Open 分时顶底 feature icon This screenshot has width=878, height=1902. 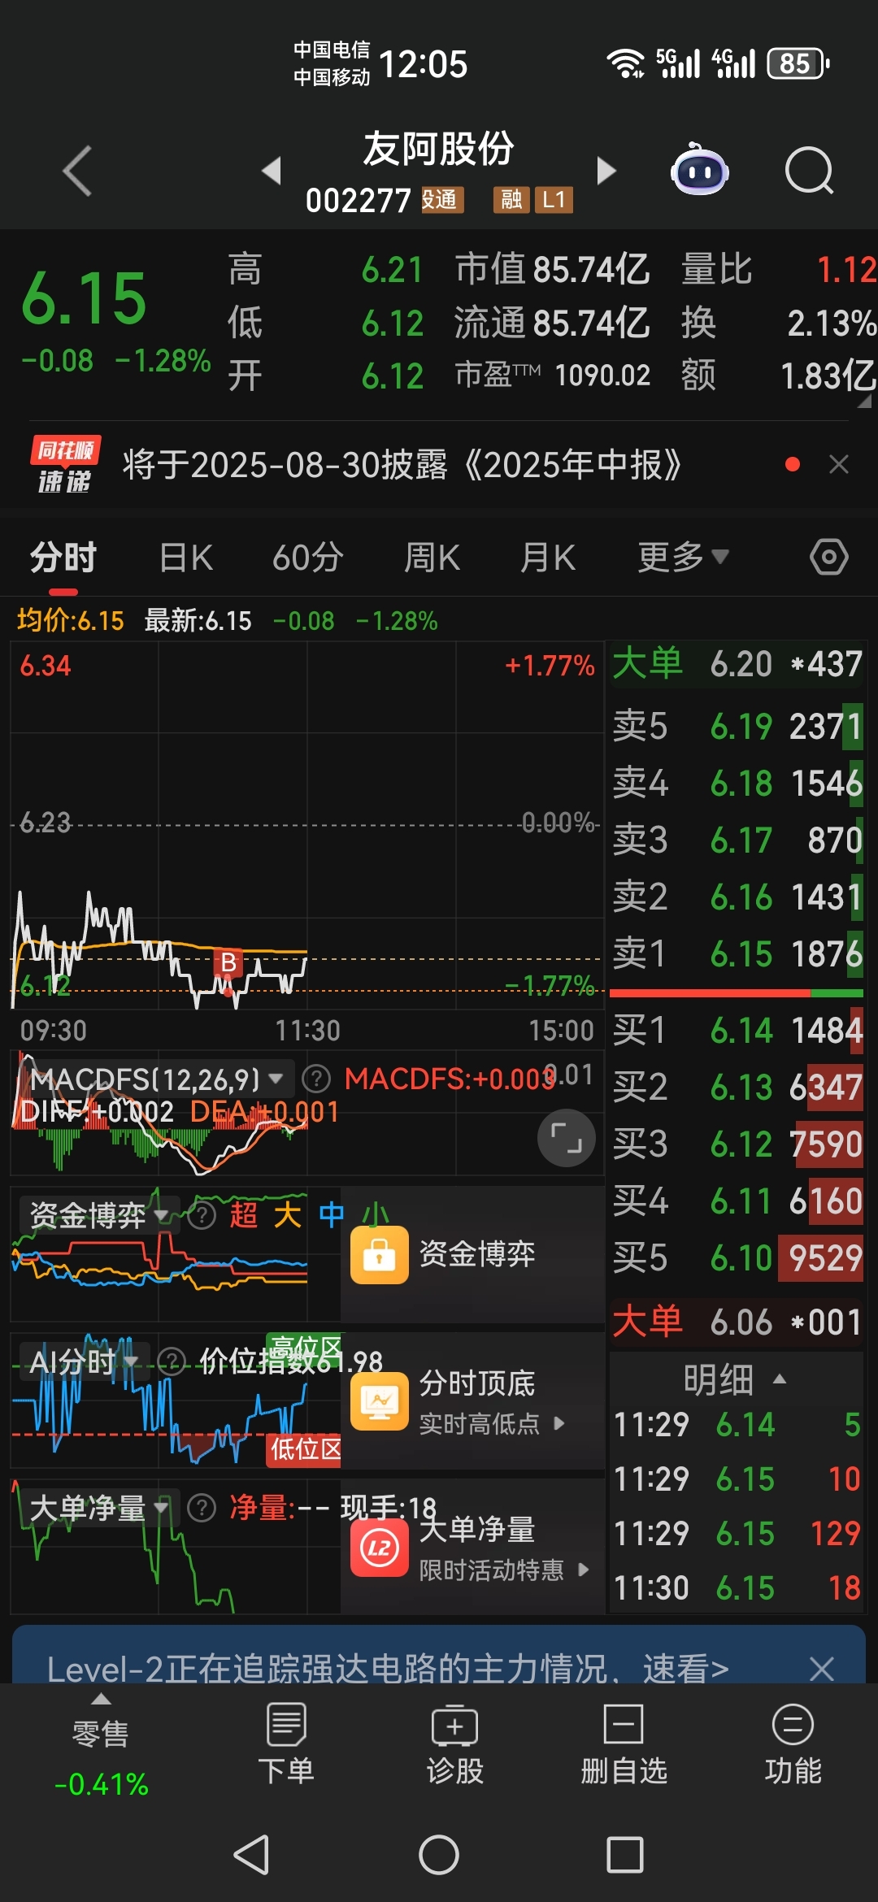(x=379, y=1401)
